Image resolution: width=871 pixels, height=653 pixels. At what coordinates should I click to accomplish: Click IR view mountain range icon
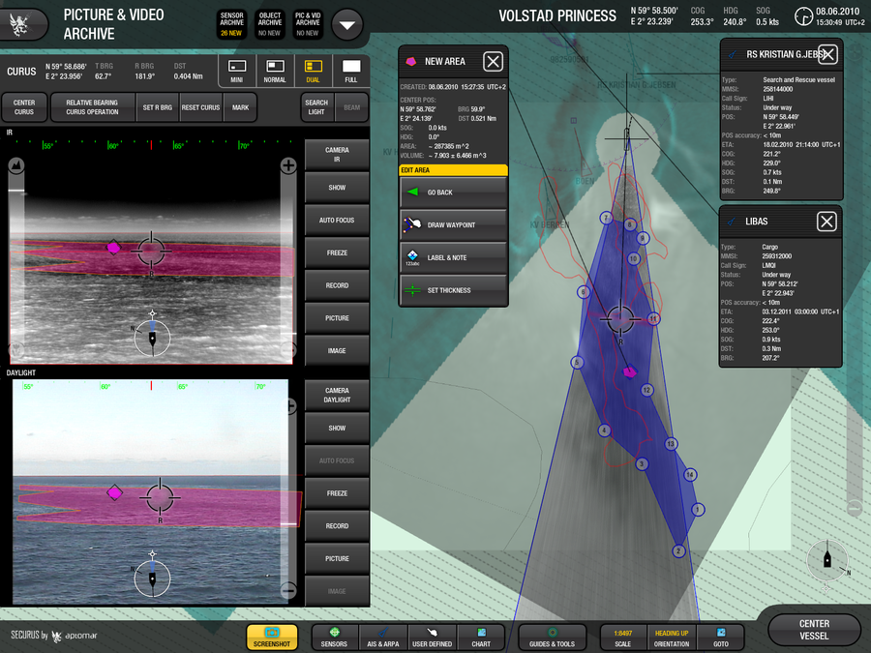tap(16, 164)
